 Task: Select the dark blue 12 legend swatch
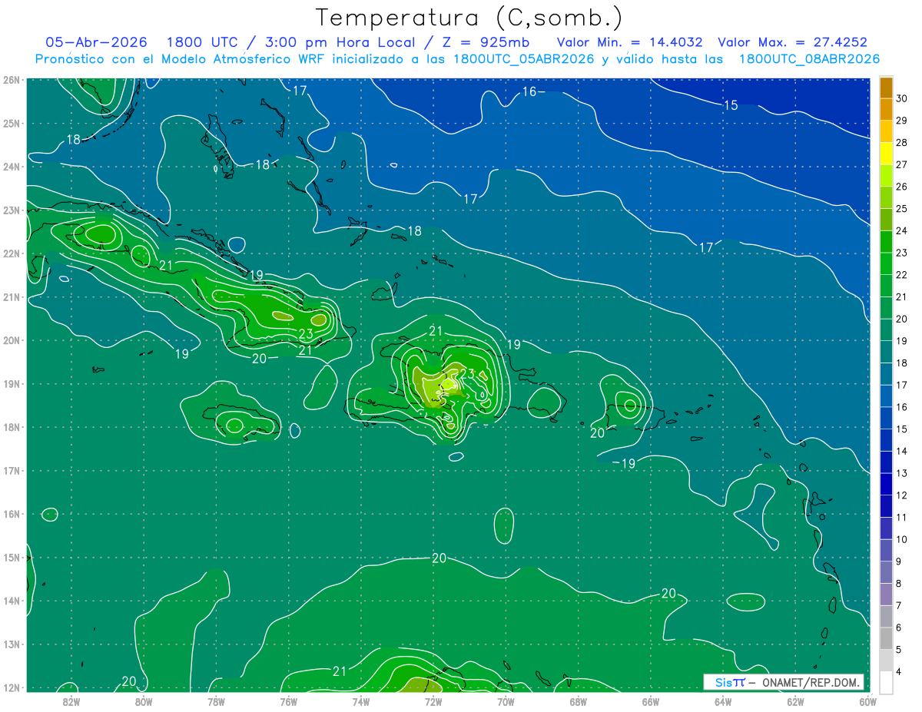(886, 484)
